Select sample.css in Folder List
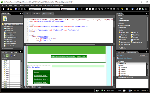This screenshot has height=93, width=150. pyautogui.click(x=9, y=31)
